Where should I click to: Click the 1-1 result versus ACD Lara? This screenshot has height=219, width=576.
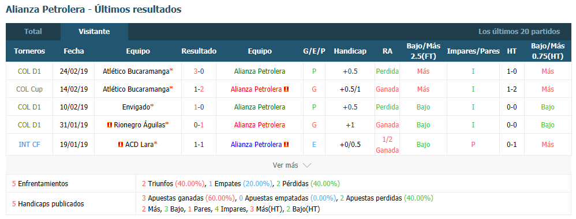199,145
